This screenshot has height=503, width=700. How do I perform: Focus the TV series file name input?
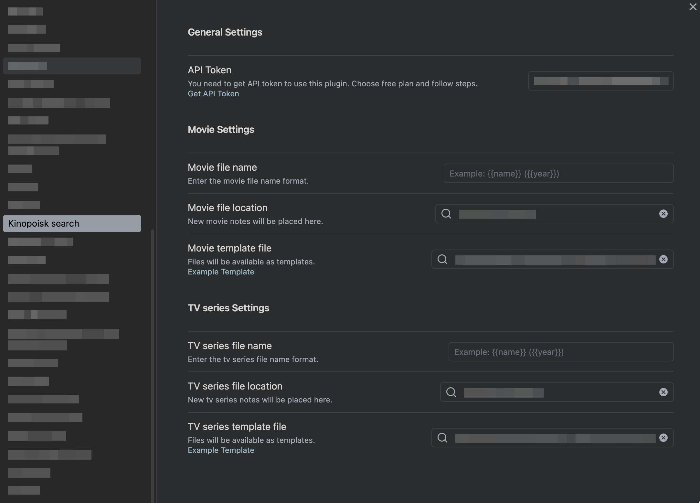(561, 352)
